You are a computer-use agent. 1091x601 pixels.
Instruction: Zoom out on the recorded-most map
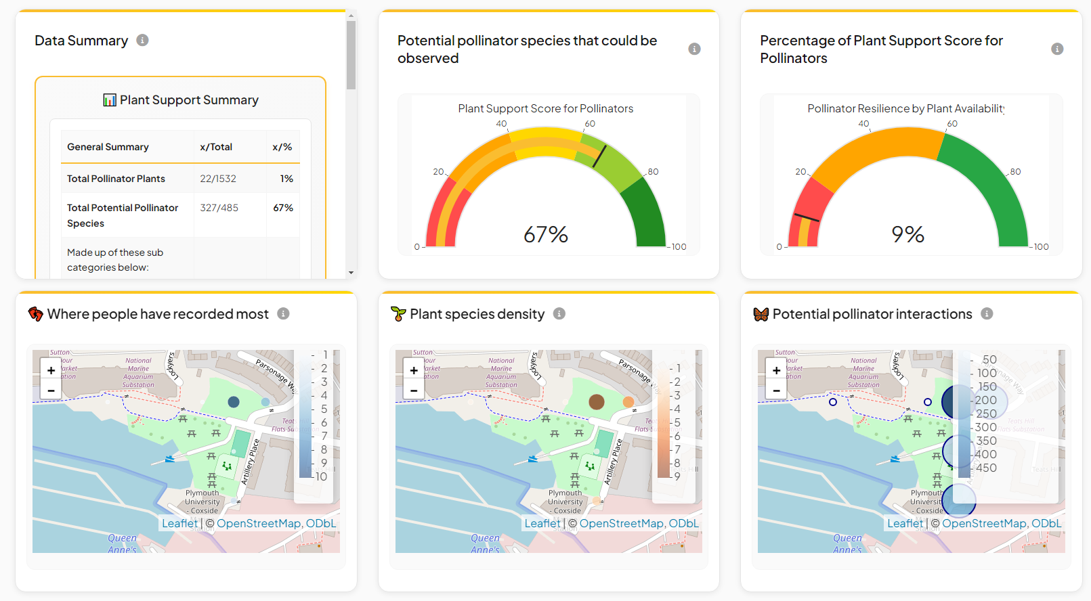[x=51, y=391]
